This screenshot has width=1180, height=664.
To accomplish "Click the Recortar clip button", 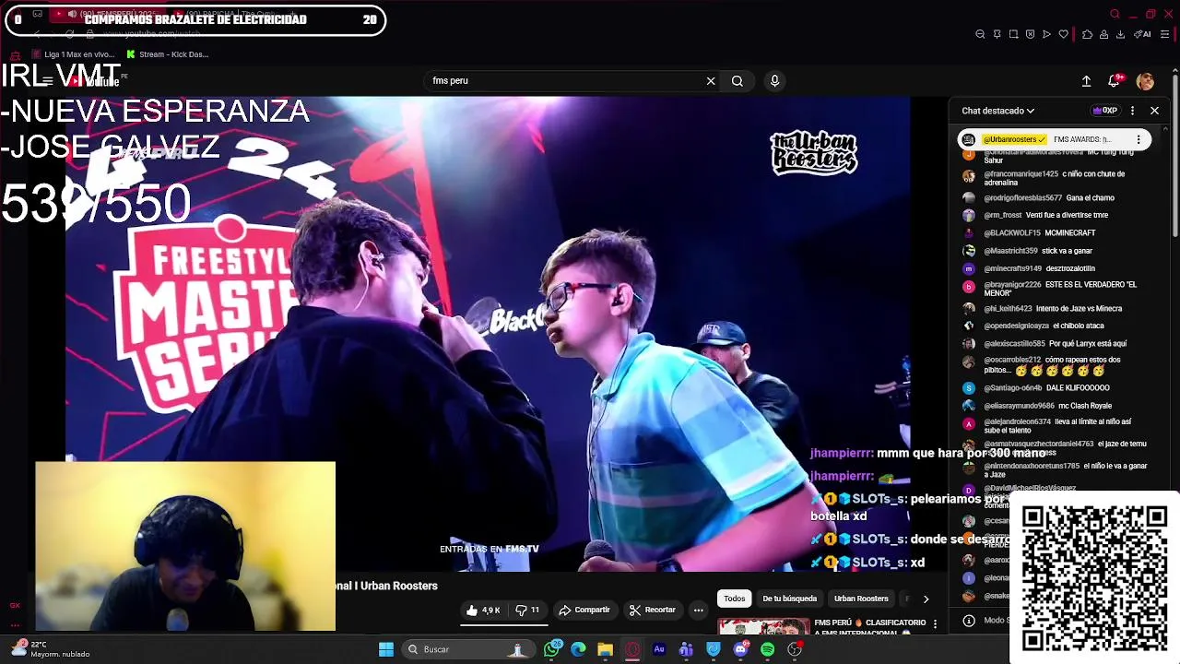I will pyautogui.click(x=652, y=611).
